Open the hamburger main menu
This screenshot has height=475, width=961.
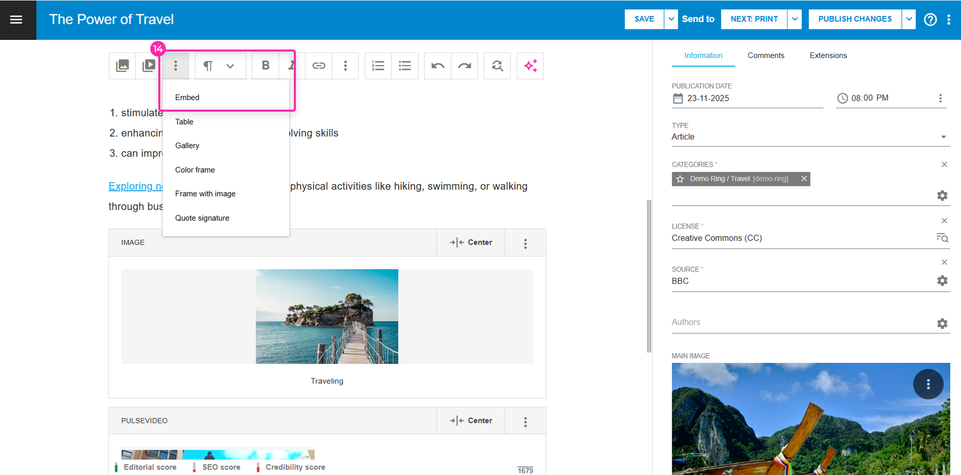pos(16,20)
